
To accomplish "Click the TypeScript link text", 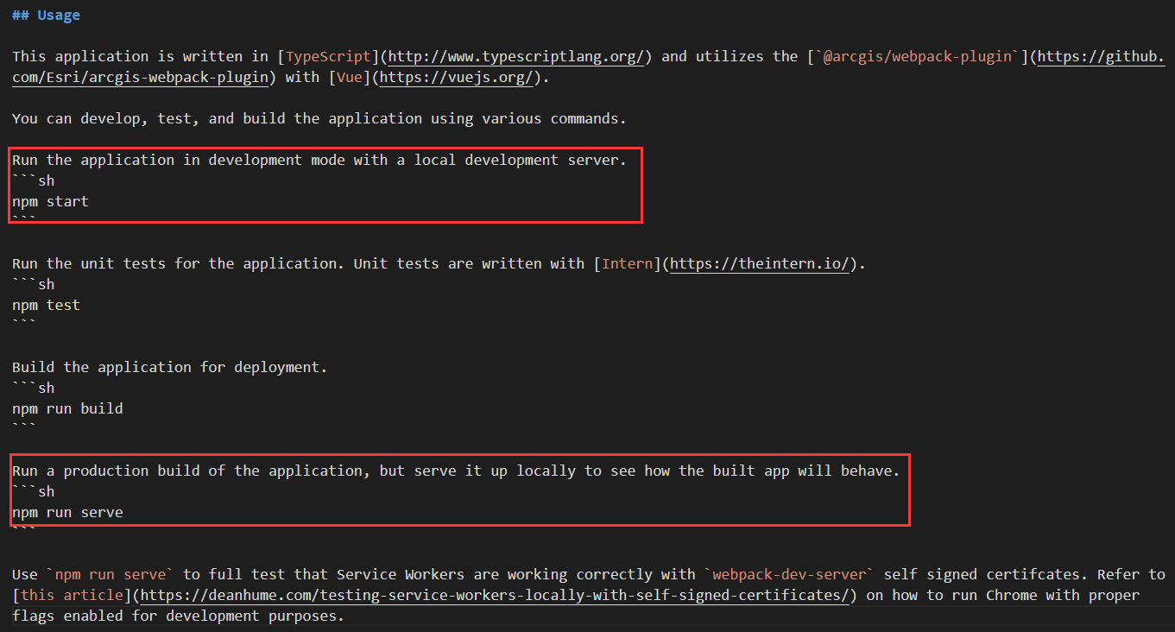I will point(328,56).
